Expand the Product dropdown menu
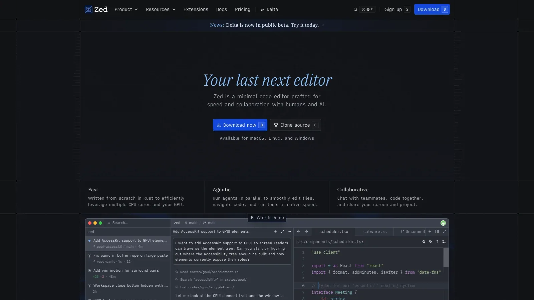Viewport: 534px width, 300px height. (126, 9)
